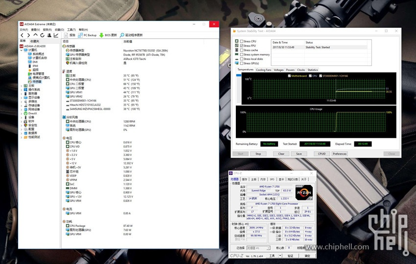Viewport: 416px width, 264px height.
Task: Enable Stress local disks checkbox
Action: click(242, 59)
